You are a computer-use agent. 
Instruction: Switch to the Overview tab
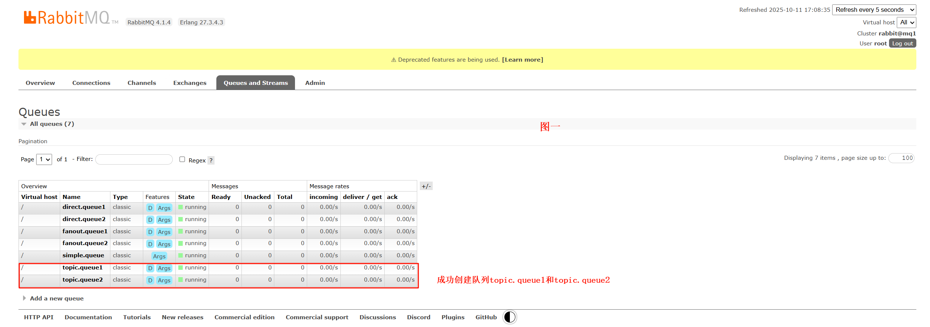point(40,83)
